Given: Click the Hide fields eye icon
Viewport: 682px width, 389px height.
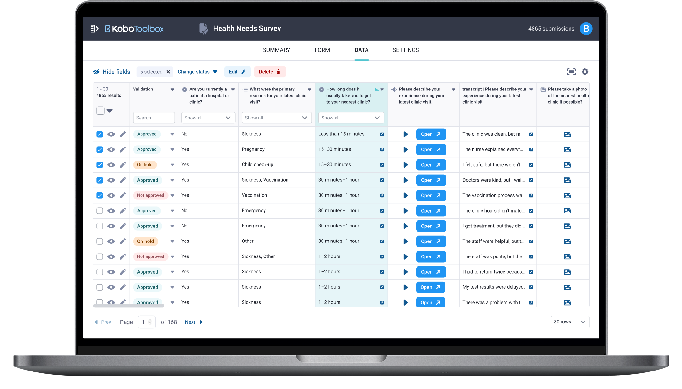Looking at the screenshot, I should (x=96, y=72).
